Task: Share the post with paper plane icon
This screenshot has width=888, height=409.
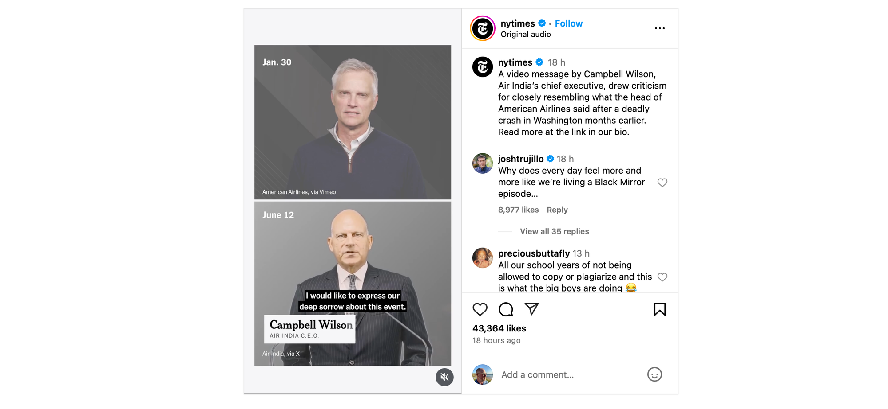Action: tap(531, 309)
